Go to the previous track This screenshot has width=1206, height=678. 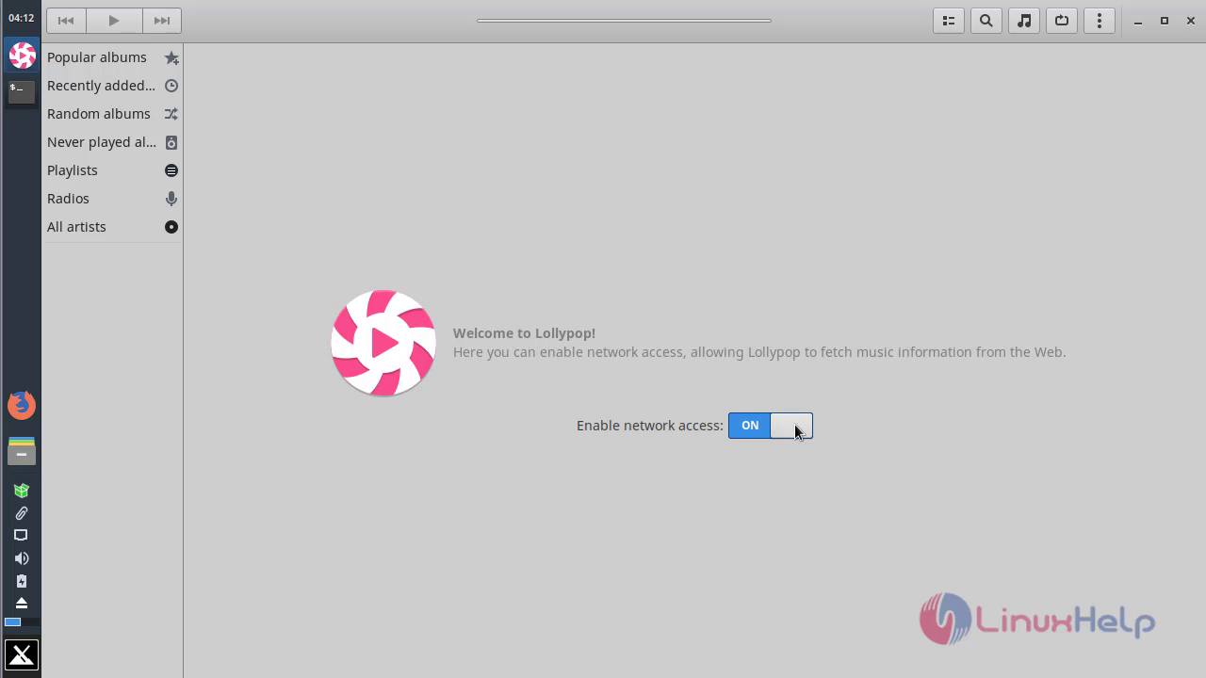pos(66,21)
